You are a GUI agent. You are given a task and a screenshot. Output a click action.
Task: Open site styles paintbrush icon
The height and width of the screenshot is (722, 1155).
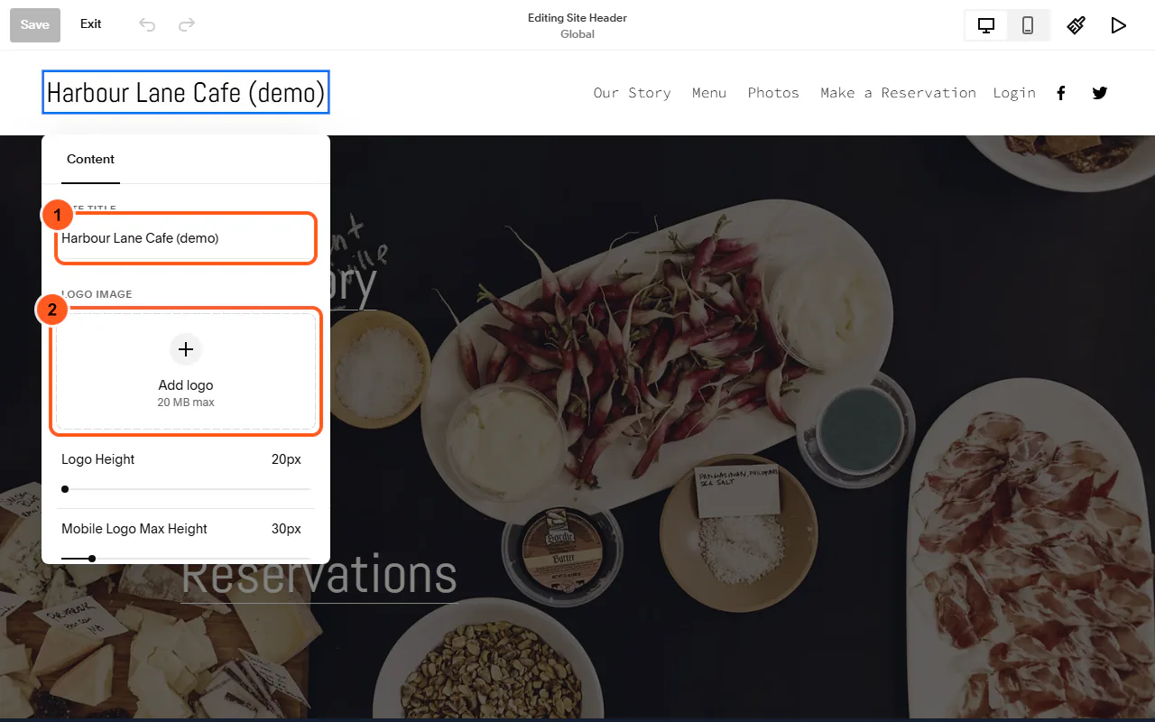tap(1076, 25)
